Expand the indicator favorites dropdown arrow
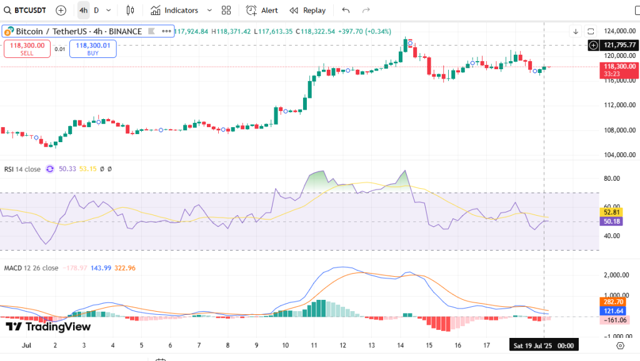 coord(209,10)
